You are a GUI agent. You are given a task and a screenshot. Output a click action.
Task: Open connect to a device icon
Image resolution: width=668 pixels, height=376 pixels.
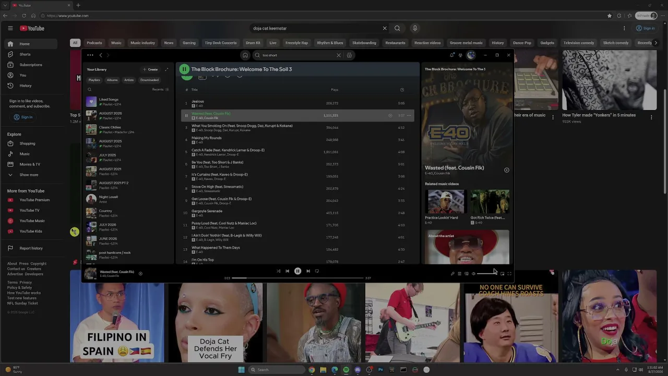point(467,274)
